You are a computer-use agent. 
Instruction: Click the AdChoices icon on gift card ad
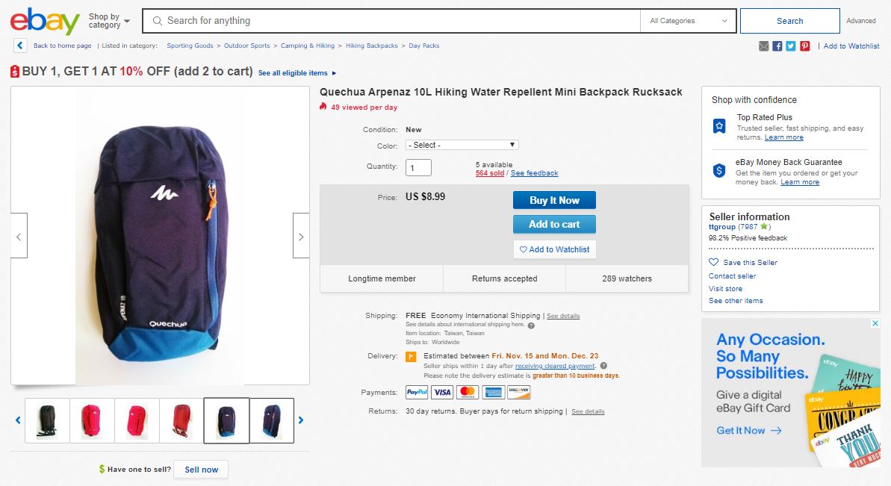pos(875,323)
